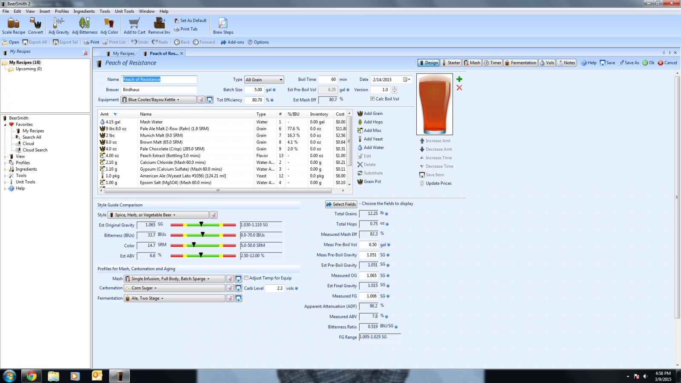681x383 pixels.
Task: Click the Print Tab toolbar item
Action: tap(186, 29)
